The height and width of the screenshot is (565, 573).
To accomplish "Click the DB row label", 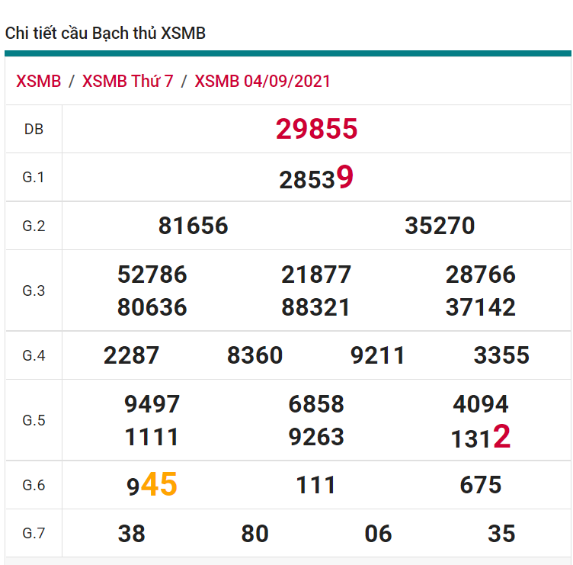I will point(34,130).
